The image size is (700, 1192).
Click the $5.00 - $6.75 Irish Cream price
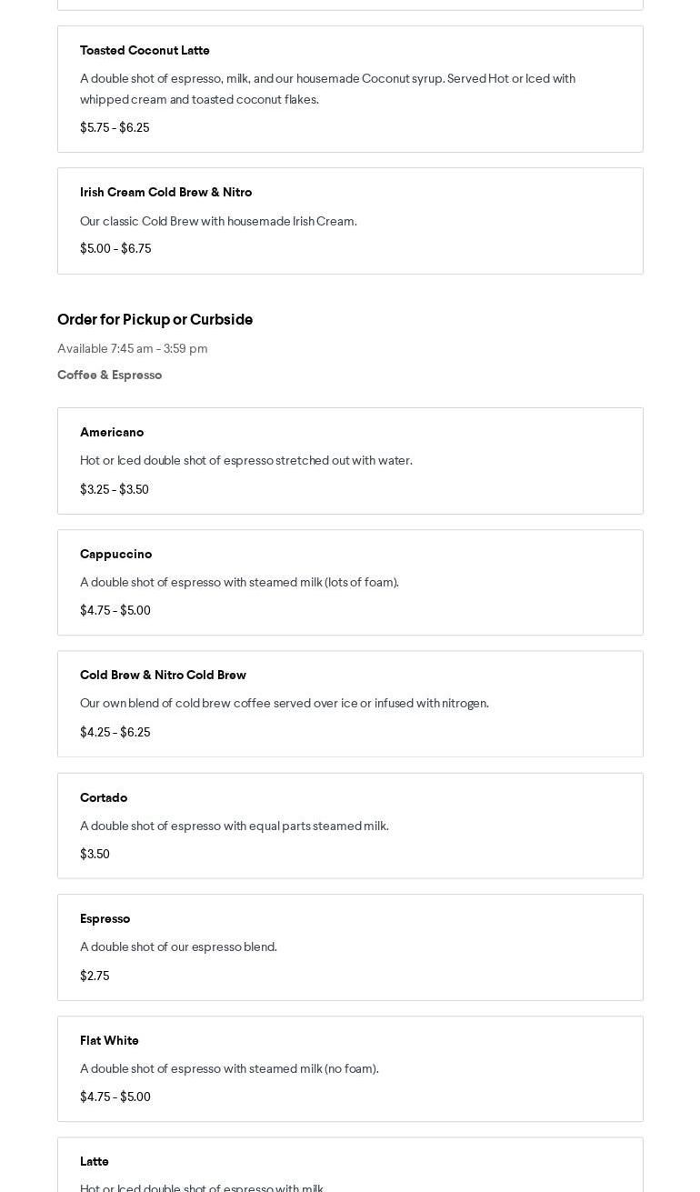click(115, 248)
